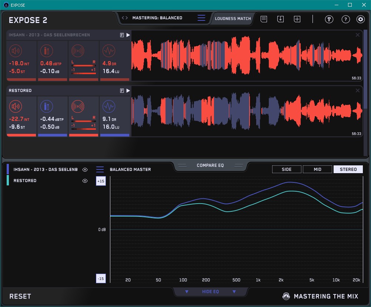This screenshot has height=307, width=371.
Task: Click the +15 dB EQ range box
Action: (101, 181)
